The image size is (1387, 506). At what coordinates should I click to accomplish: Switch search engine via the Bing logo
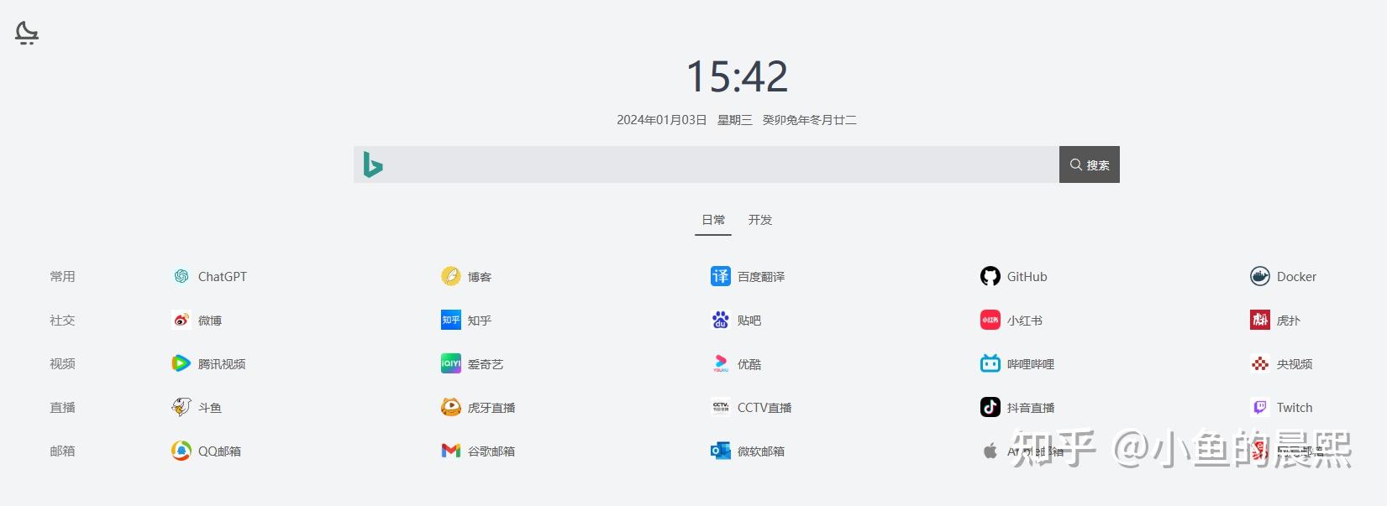coord(373,164)
